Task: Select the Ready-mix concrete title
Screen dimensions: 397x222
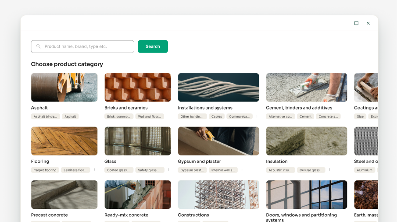Action: click(x=126, y=215)
